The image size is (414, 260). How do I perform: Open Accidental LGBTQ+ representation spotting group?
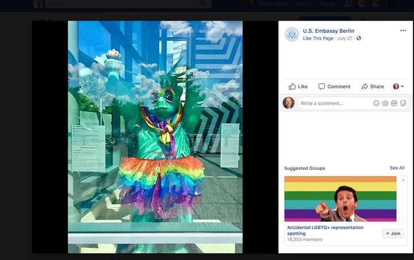[325, 231]
